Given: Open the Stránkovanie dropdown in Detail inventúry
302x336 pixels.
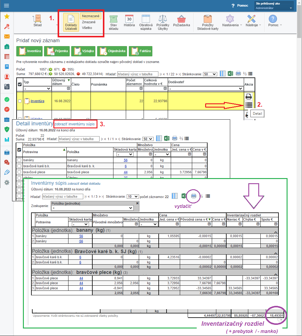Looking at the screenshot, I should click(148, 139).
